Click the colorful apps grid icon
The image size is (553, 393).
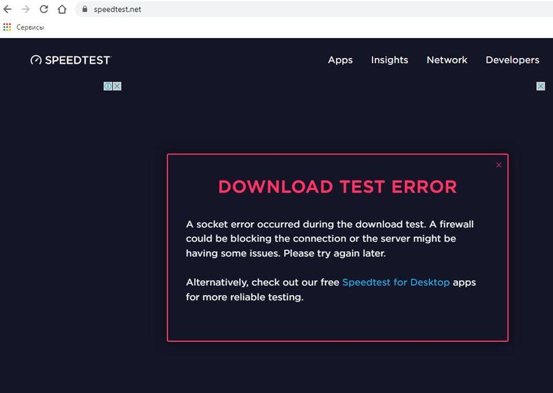point(8,27)
